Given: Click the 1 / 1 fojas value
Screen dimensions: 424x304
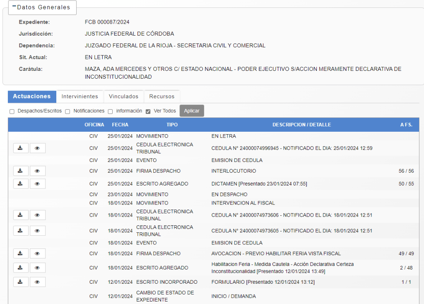Looking at the screenshot, I should click(406, 282).
